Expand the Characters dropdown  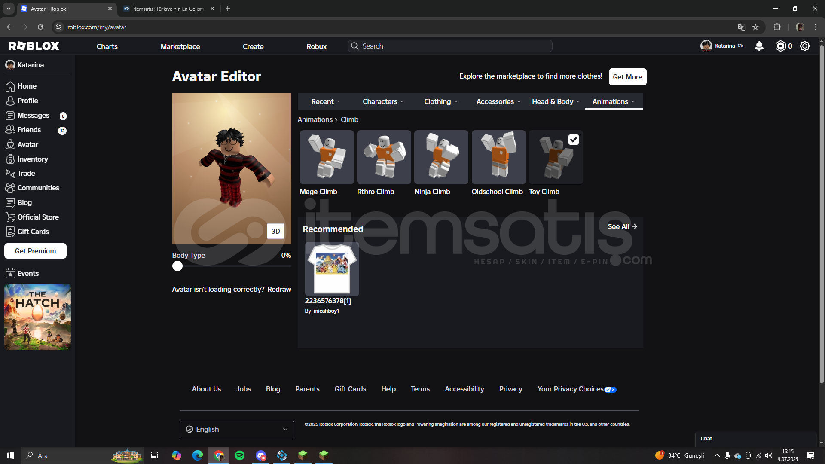tap(383, 101)
